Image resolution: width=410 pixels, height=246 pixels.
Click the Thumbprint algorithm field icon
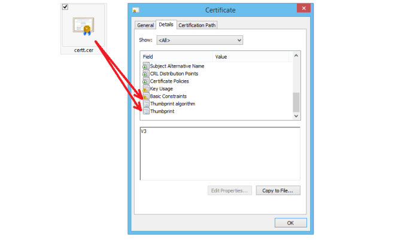145,104
